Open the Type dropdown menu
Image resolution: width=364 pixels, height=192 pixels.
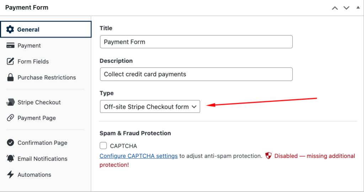(150, 107)
